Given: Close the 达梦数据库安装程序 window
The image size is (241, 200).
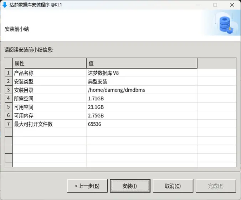Looking at the screenshot, I should point(232,5).
